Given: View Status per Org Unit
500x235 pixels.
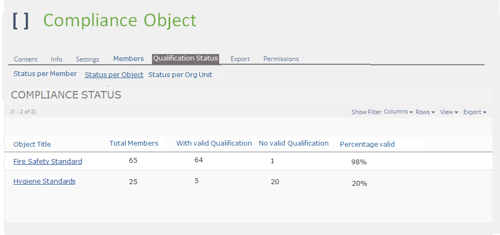Looking at the screenshot, I should click(x=180, y=74).
